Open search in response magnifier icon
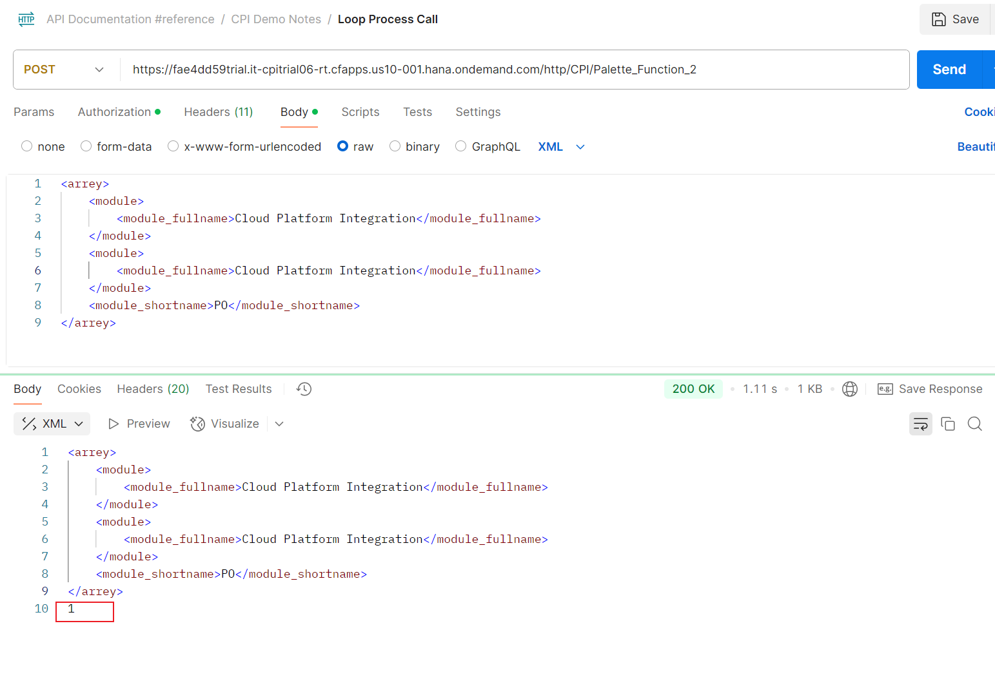The width and height of the screenshot is (995, 675). pos(975,424)
